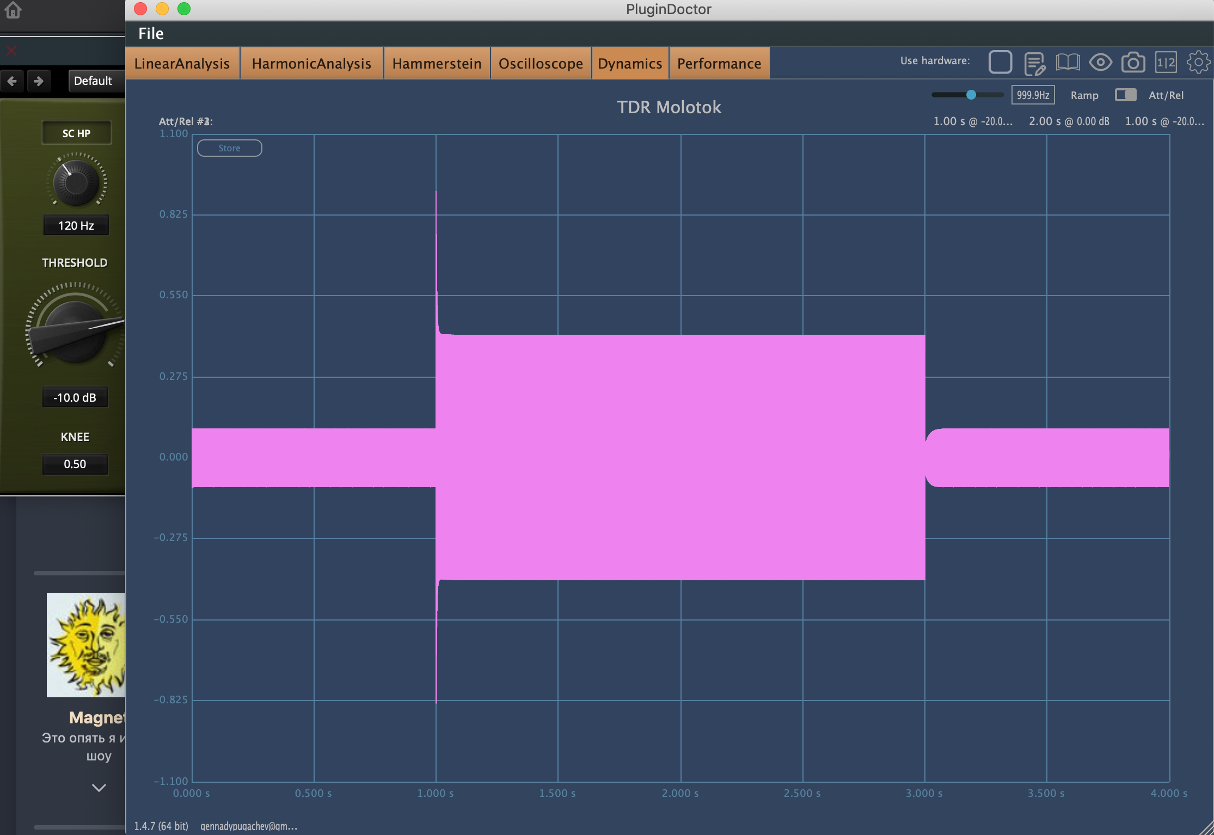1214x835 pixels.
Task: Toggle the eye visibility icon
Action: pyautogui.click(x=1100, y=62)
